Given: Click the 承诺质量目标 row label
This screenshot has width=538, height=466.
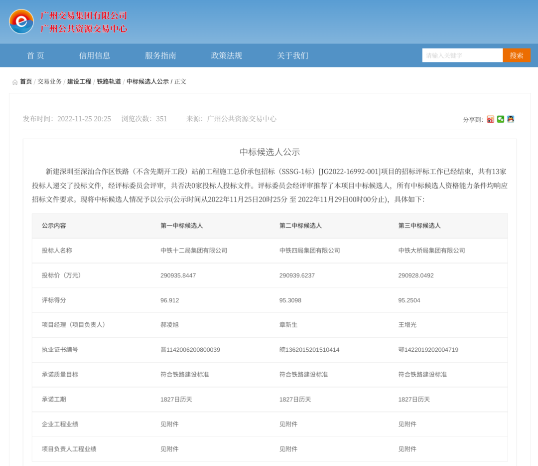Looking at the screenshot, I should pos(60,375).
